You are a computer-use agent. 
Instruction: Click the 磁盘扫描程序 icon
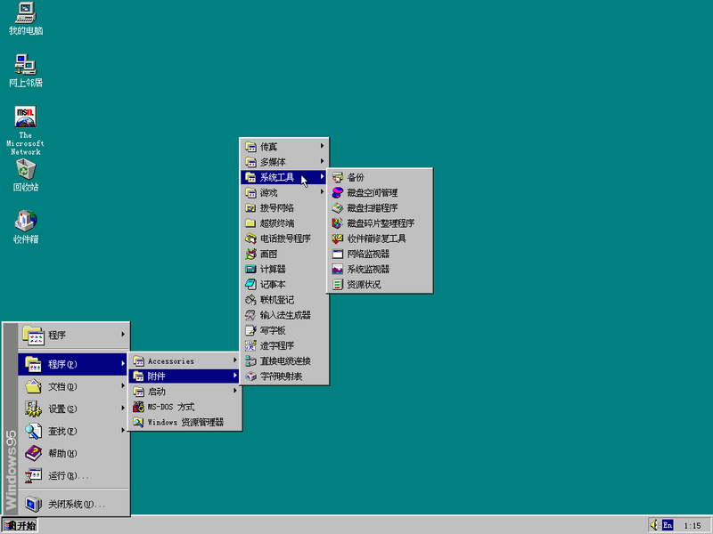(x=338, y=208)
